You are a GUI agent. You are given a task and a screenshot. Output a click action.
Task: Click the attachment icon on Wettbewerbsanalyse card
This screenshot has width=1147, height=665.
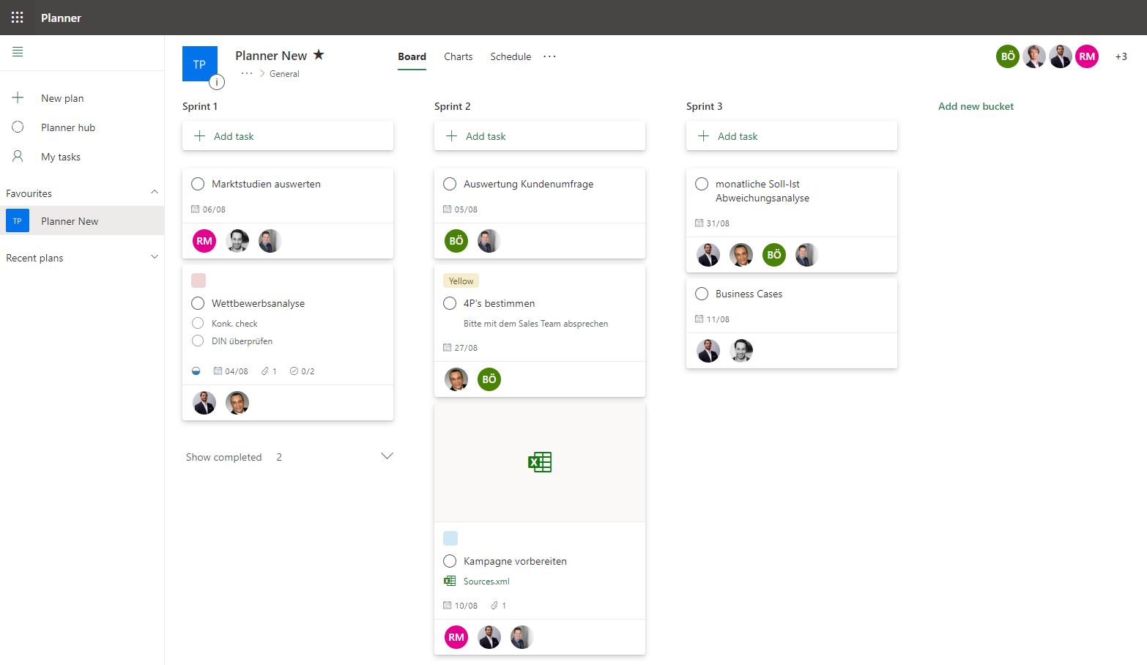click(264, 371)
